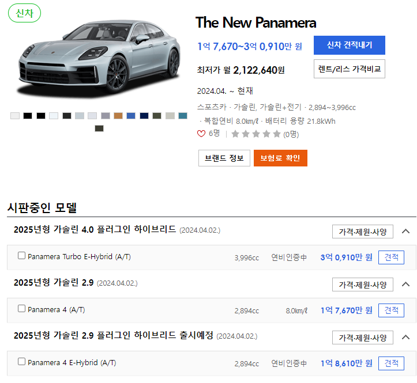Viewport: 417px width, 383px height.
Task: Click 견적 for Panamera Turbo E-Hybrid
Action: coord(391,257)
